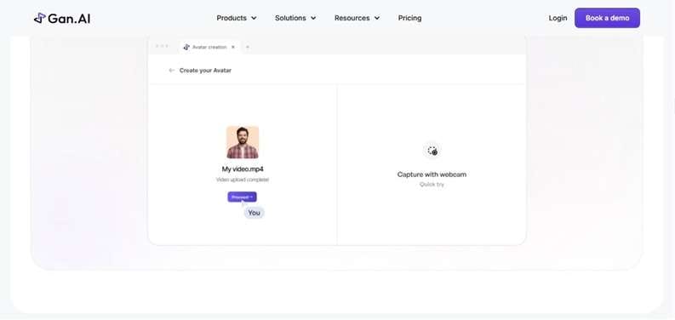Expand the Products dropdown chevron
Image resolution: width=675 pixels, height=320 pixels.
(254, 18)
